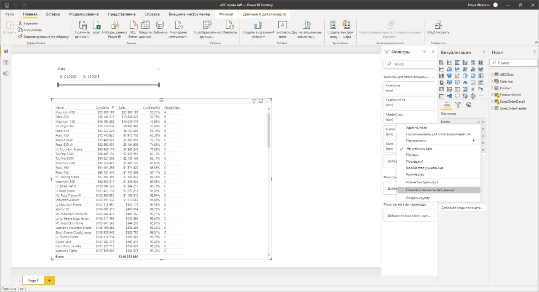
Task: Switch to Report view in left sidebar
Action: pos(6,51)
